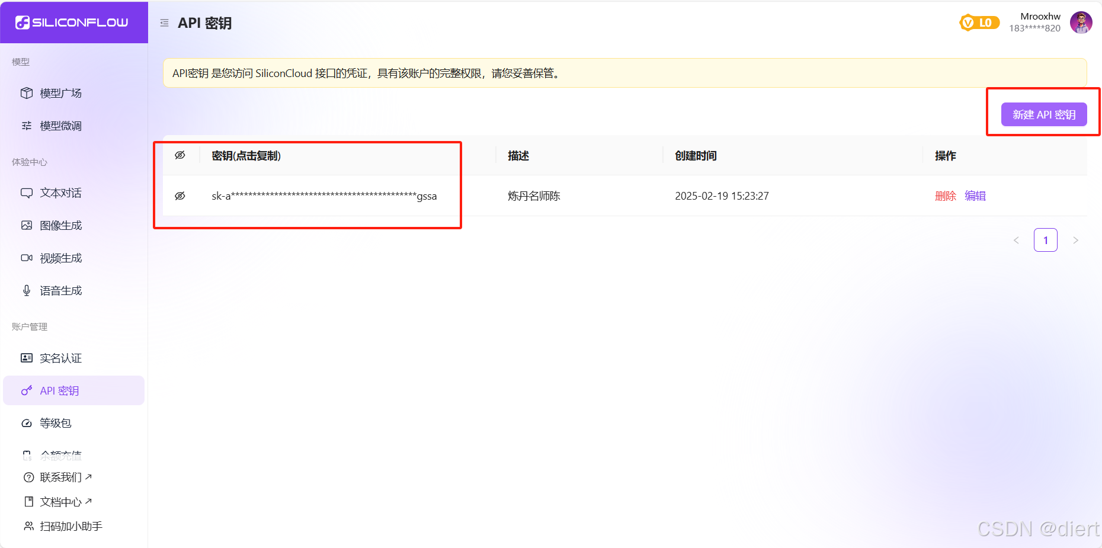Click the API 密钥 key icon
Viewport: 1102px width, 548px height.
(x=27, y=390)
